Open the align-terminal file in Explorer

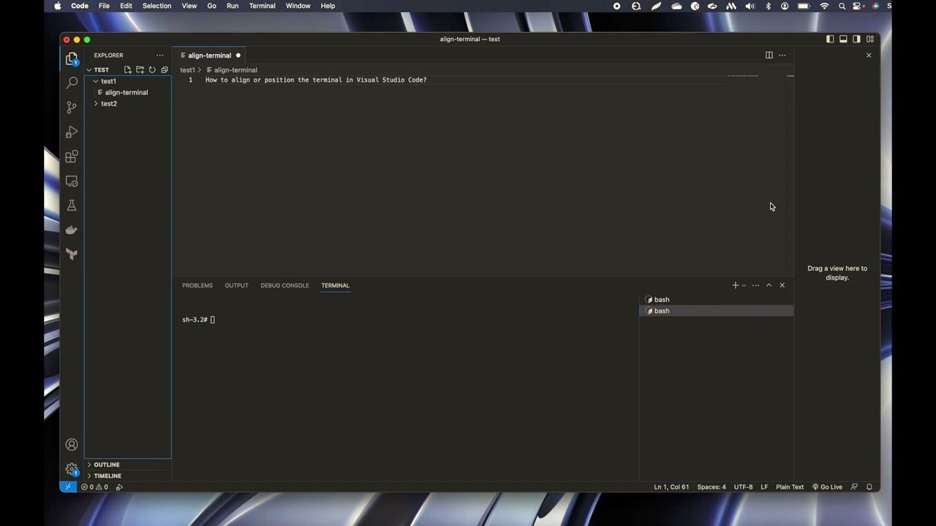[x=128, y=93]
